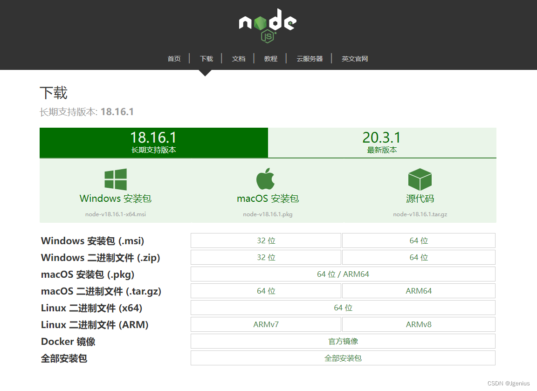
Task: Click the Windows 二进制文件 (.zip) row label
Action: 101,257
